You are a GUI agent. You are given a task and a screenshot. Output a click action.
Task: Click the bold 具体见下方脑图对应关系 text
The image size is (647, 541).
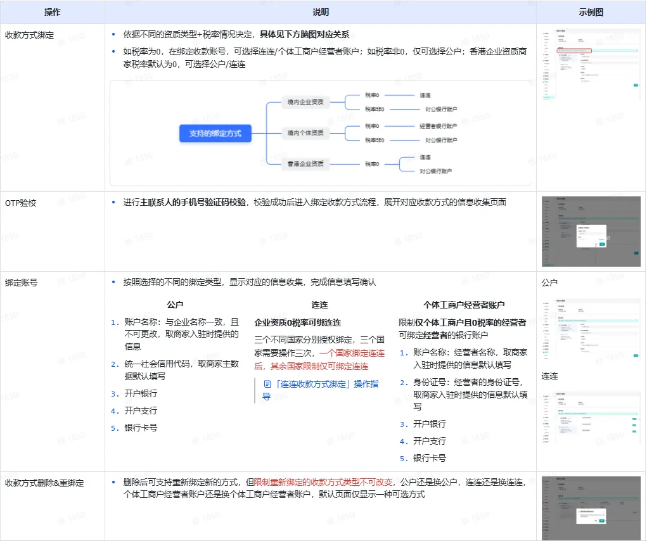click(305, 35)
